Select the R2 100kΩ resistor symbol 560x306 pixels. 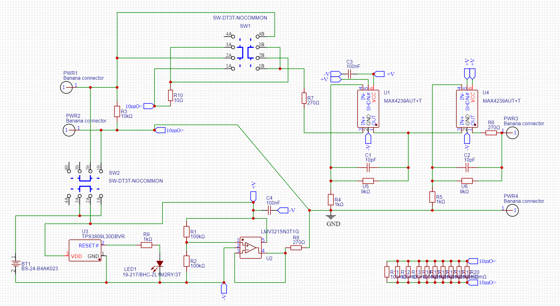(x=187, y=261)
